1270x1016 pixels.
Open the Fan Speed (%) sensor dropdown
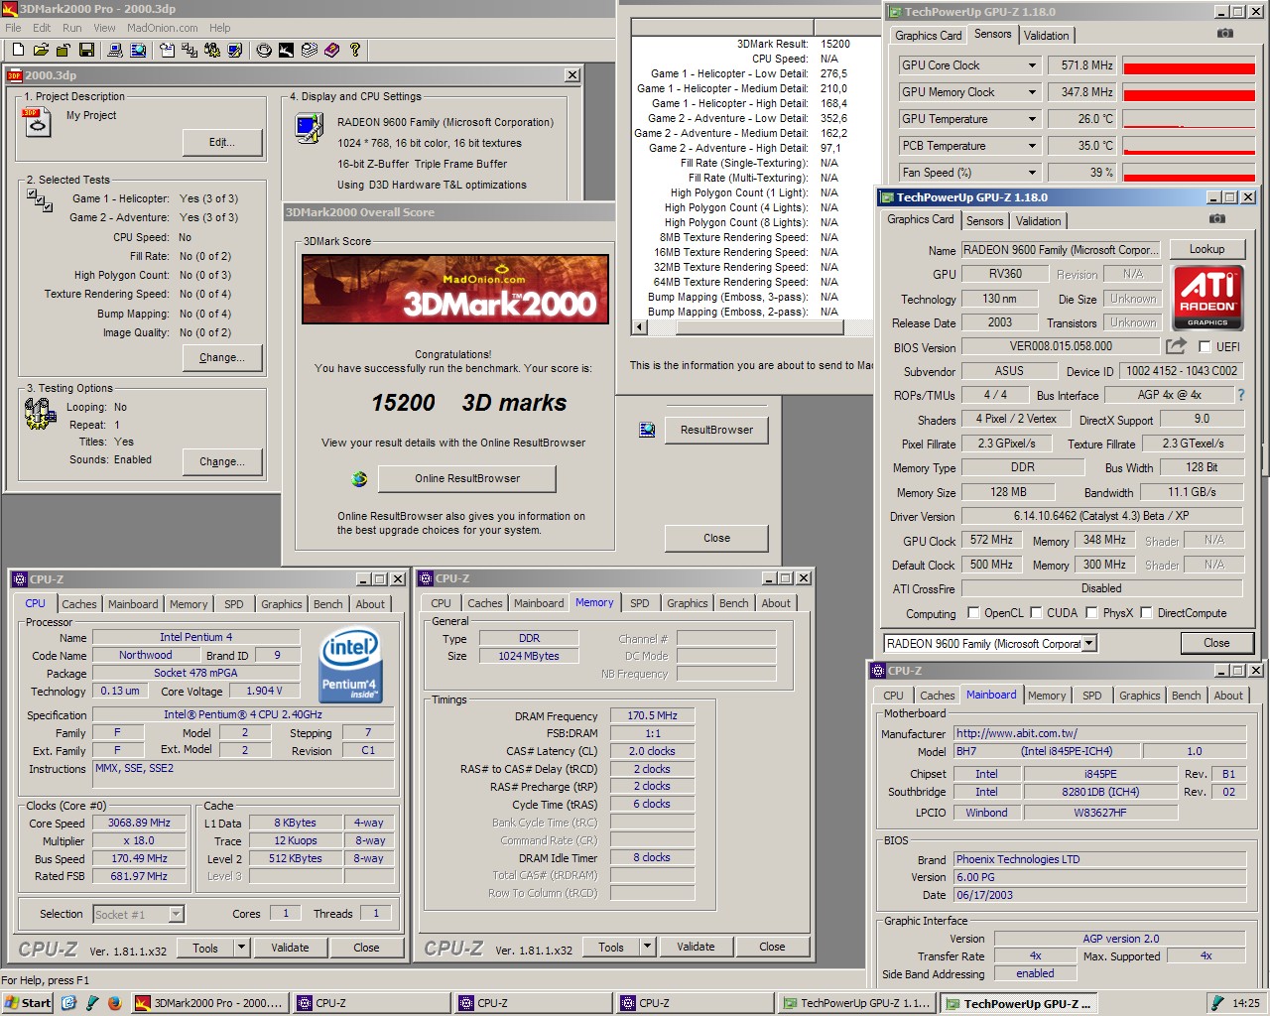[x=1032, y=173]
